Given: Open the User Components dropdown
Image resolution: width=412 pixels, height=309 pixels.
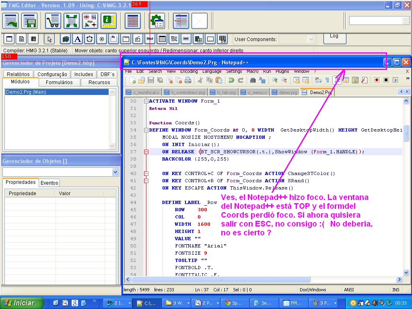Looking at the screenshot, I should tap(312, 39).
